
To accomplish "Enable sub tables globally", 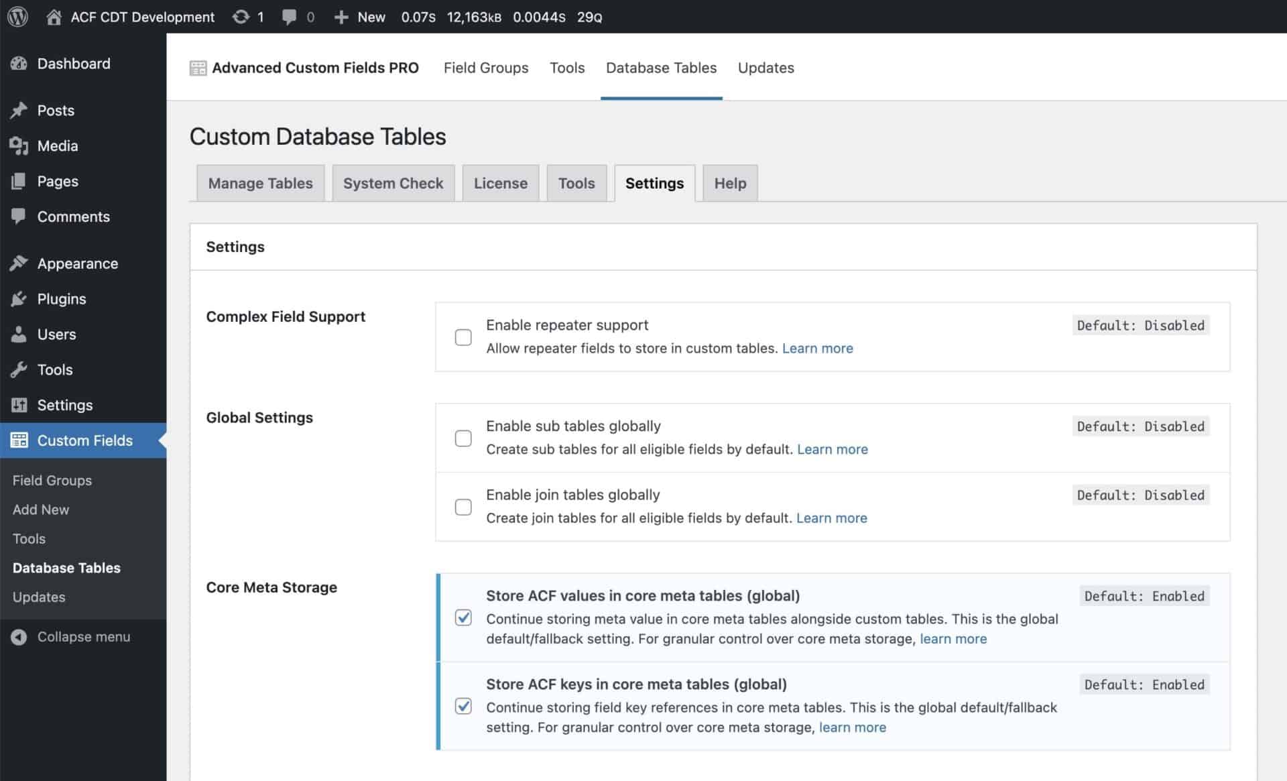I will 463,438.
